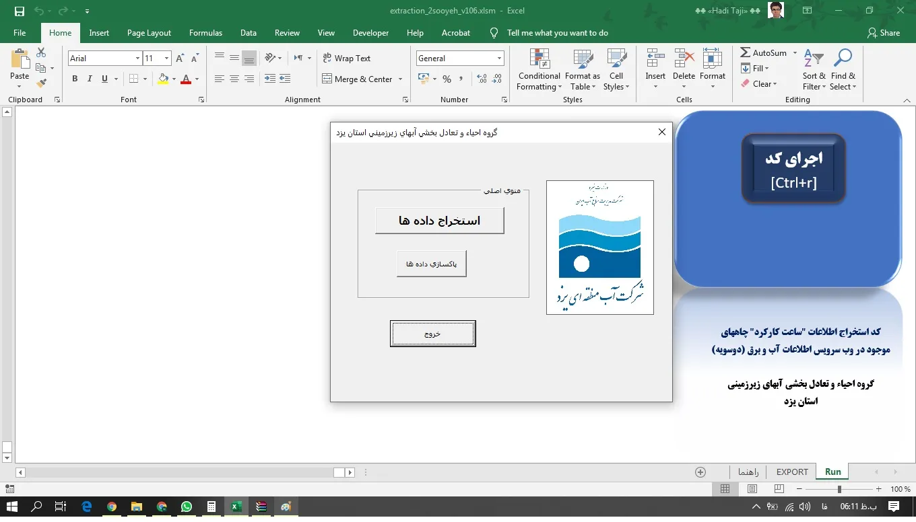This screenshot has width=916, height=522.
Task: Click the Find & Select magnifier icon
Action: click(843, 59)
